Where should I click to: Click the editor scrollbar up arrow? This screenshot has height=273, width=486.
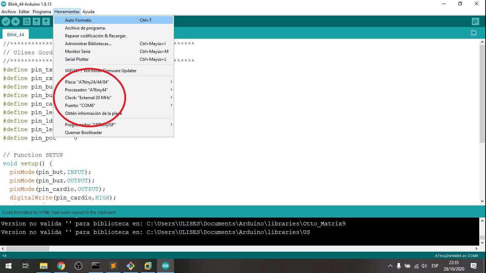[482, 42]
